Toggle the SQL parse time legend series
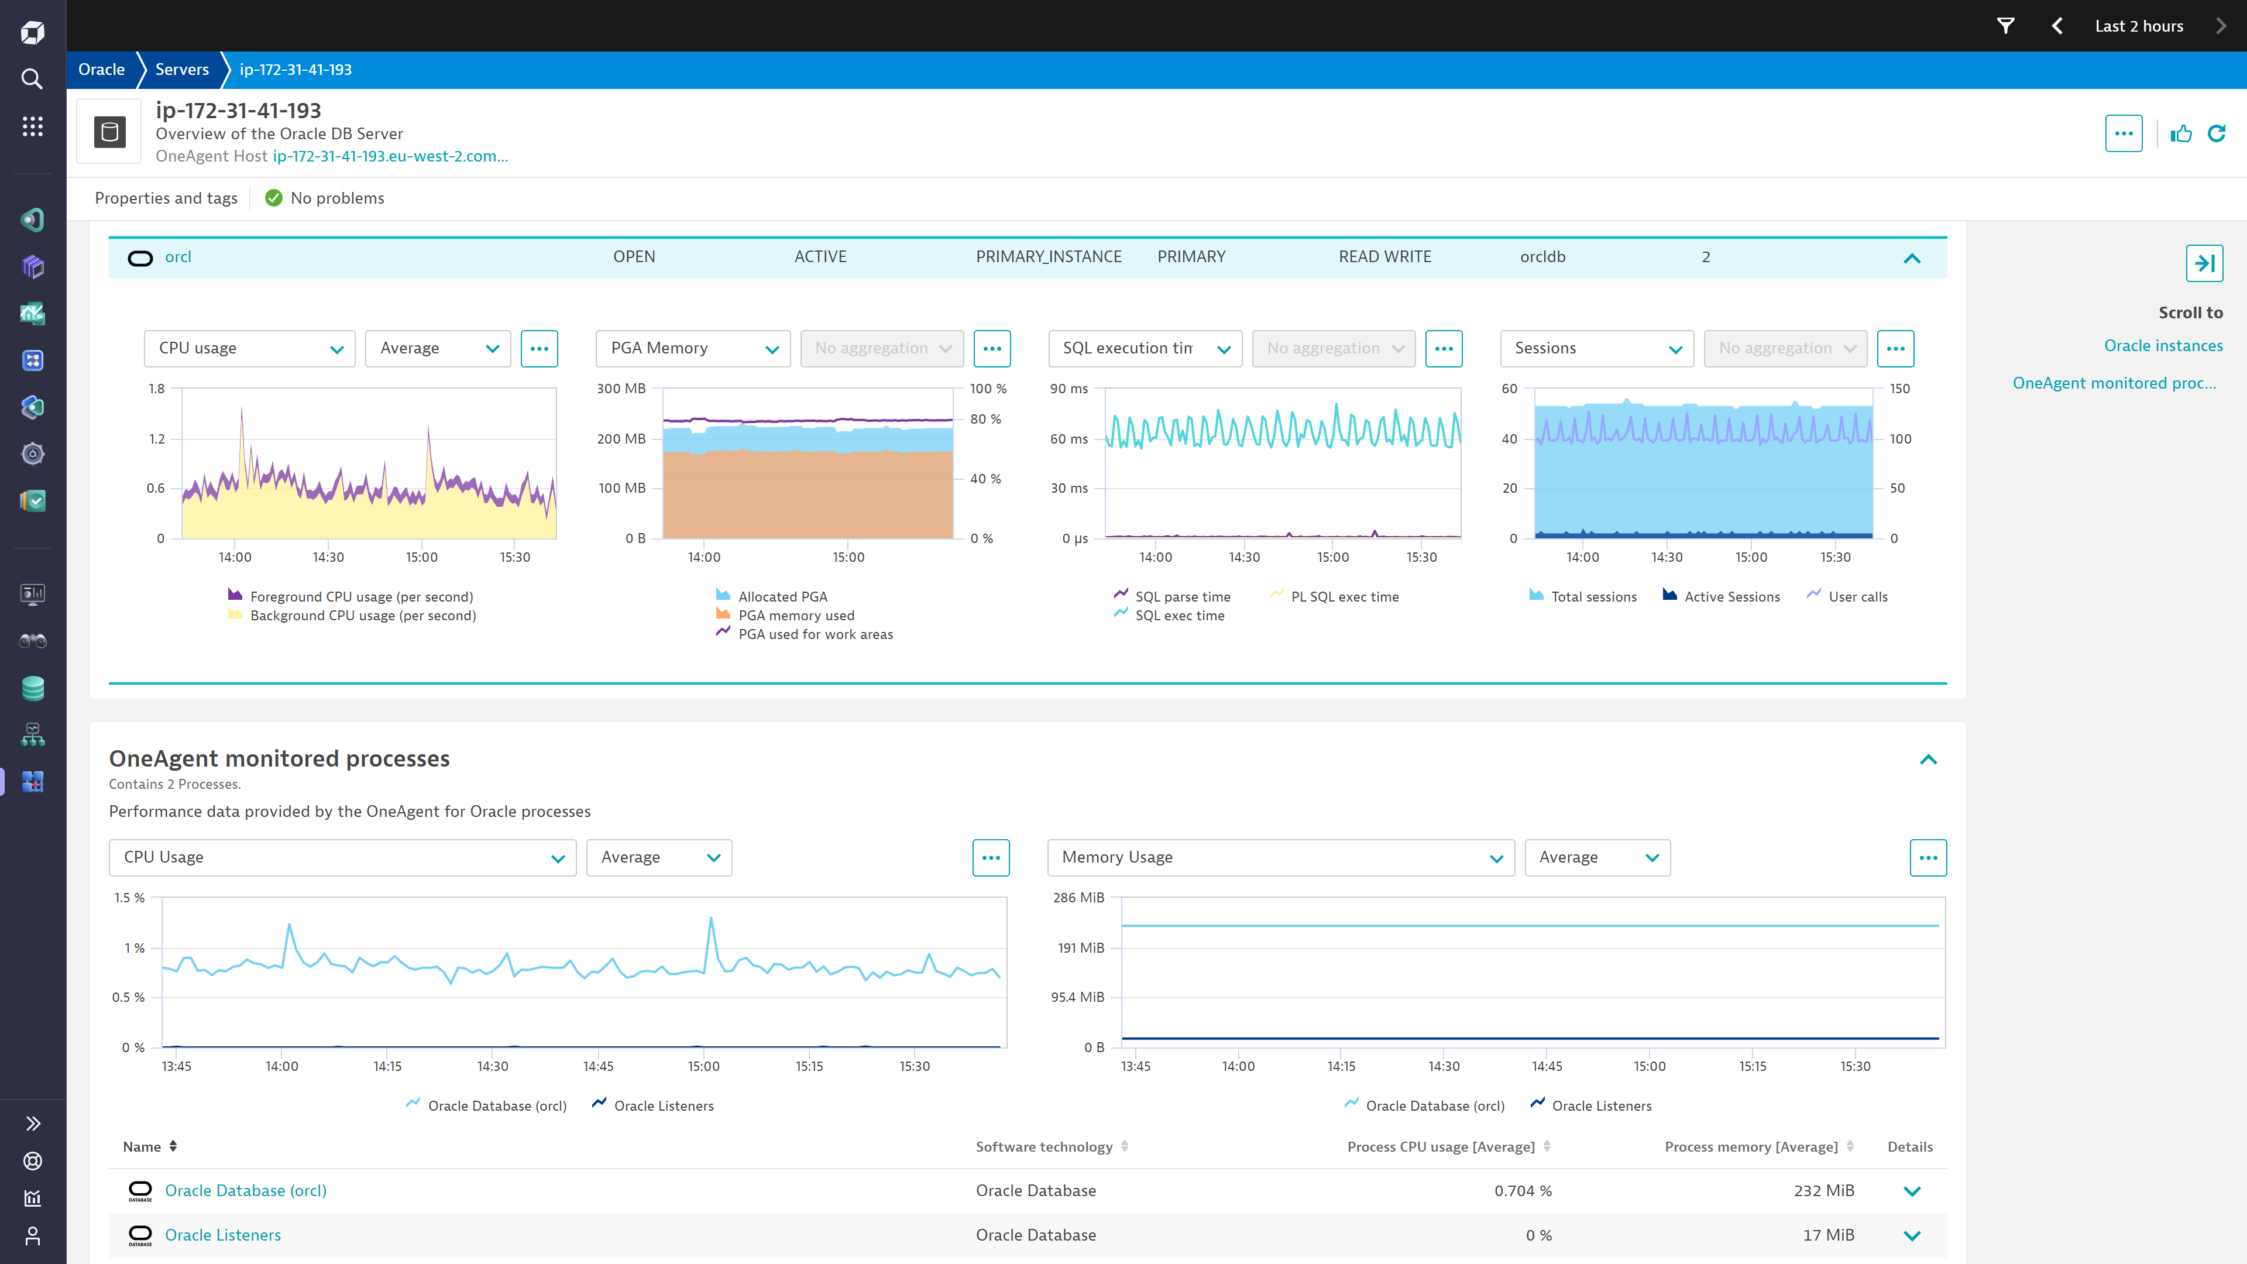This screenshot has width=2247, height=1264. coord(1171,597)
